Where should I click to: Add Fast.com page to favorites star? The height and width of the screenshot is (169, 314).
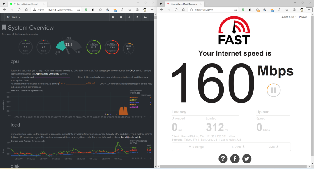pyautogui.click(x=235, y=10)
